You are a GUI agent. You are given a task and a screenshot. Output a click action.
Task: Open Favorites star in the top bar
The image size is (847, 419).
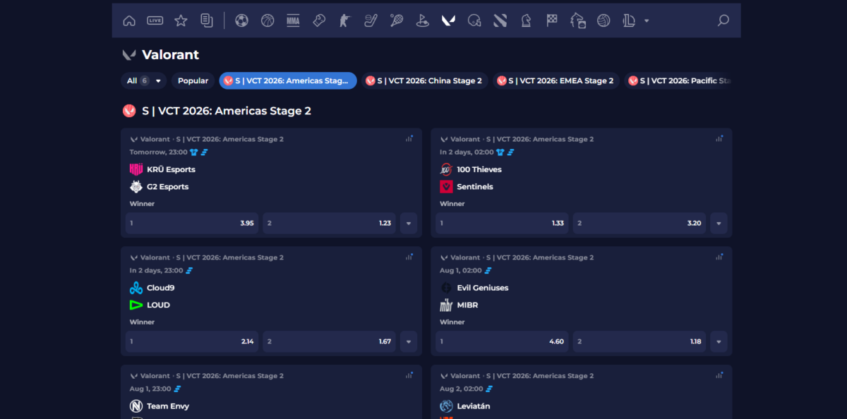click(181, 20)
